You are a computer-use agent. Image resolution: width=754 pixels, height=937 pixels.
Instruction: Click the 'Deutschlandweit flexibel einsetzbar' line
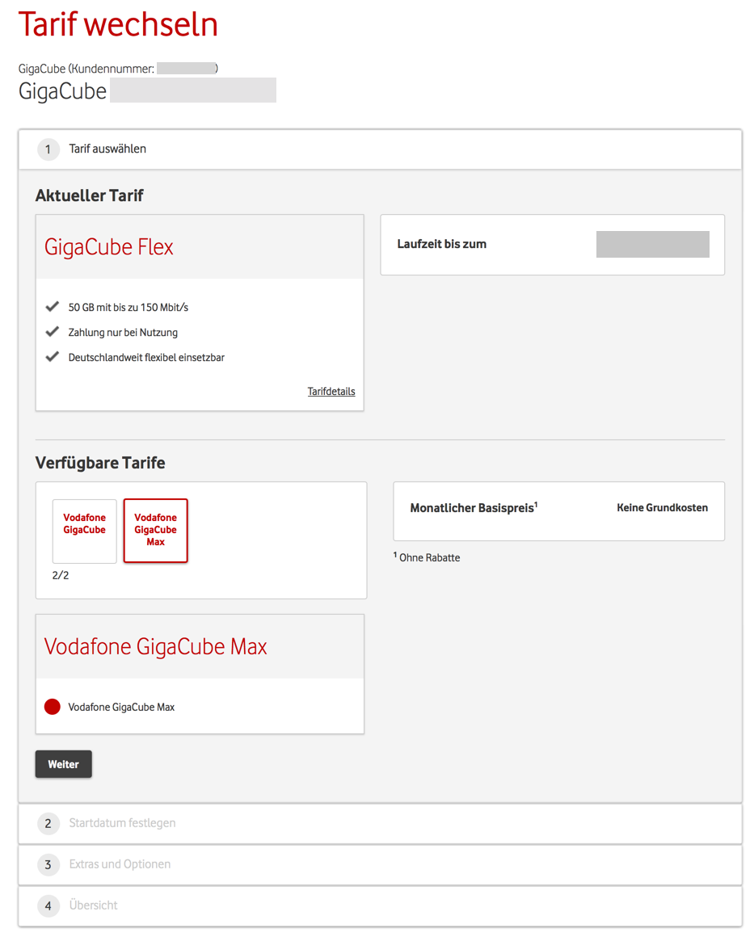tap(146, 357)
